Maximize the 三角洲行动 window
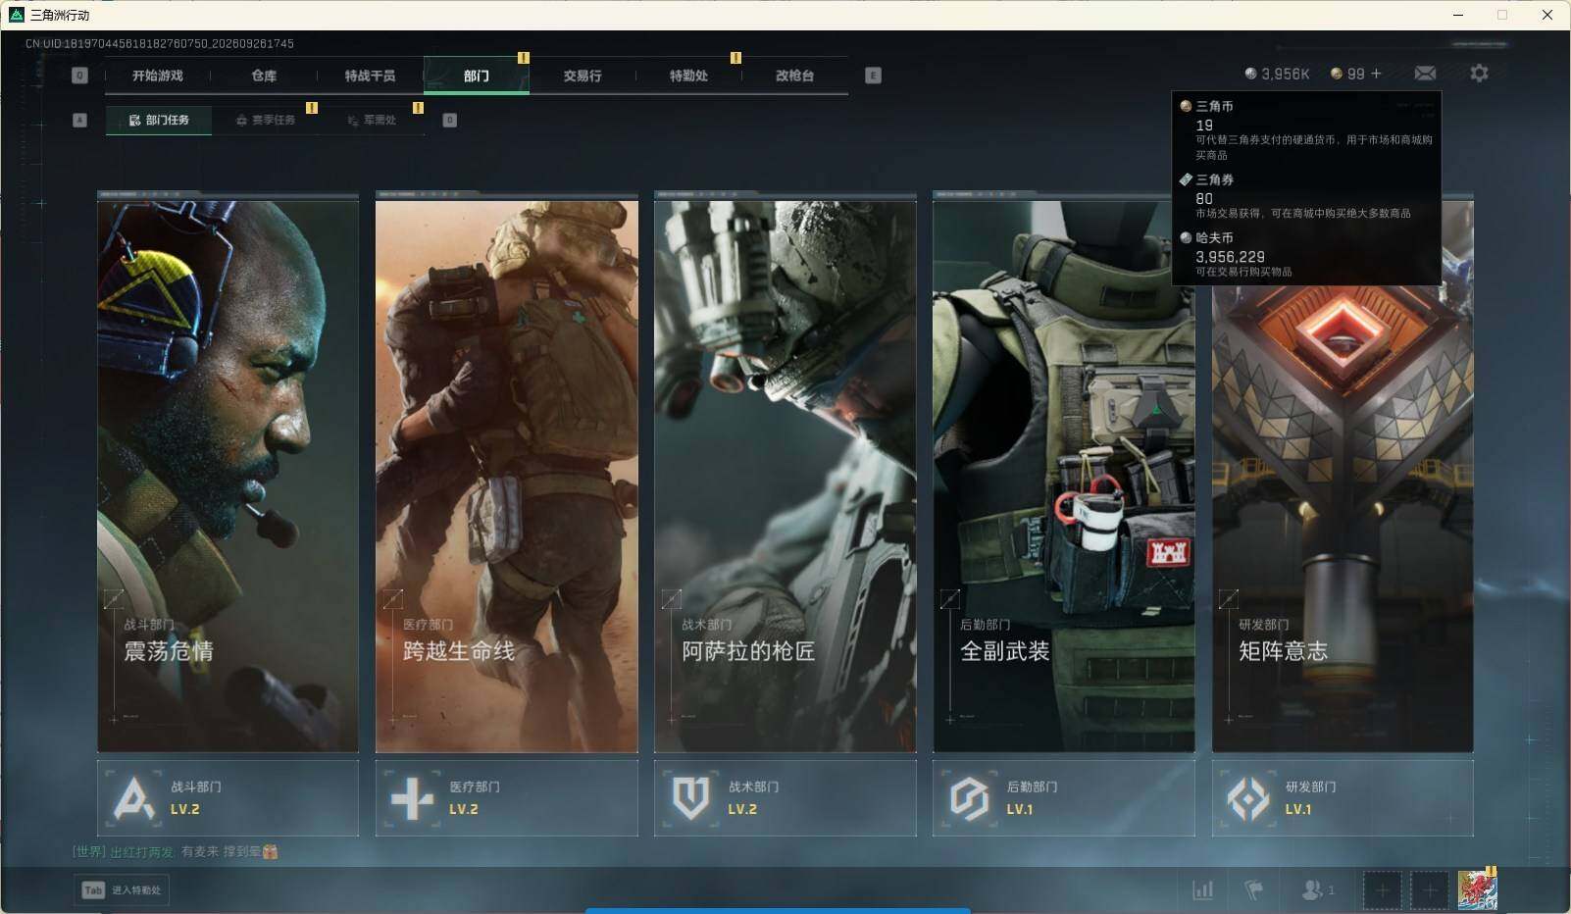The height and width of the screenshot is (914, 1571). (x=1502, y=15)
